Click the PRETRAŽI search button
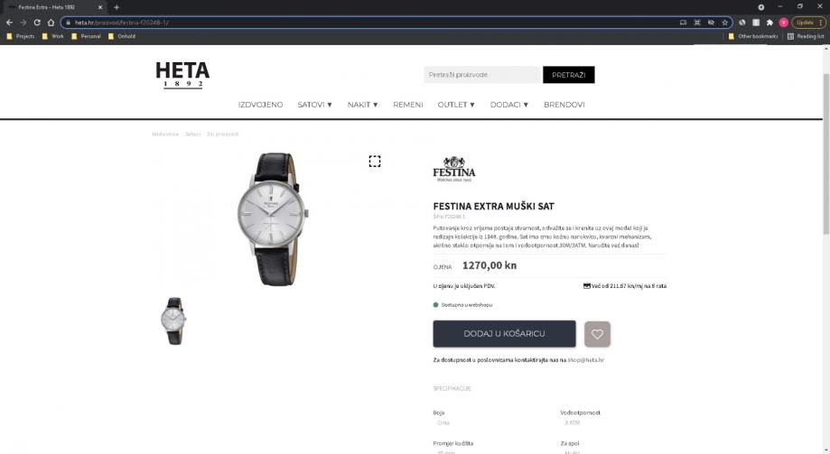 [x=568, y=75]
